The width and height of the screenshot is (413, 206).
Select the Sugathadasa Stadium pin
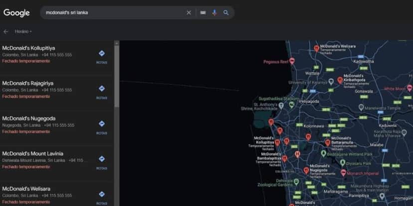tap(291, 105)
